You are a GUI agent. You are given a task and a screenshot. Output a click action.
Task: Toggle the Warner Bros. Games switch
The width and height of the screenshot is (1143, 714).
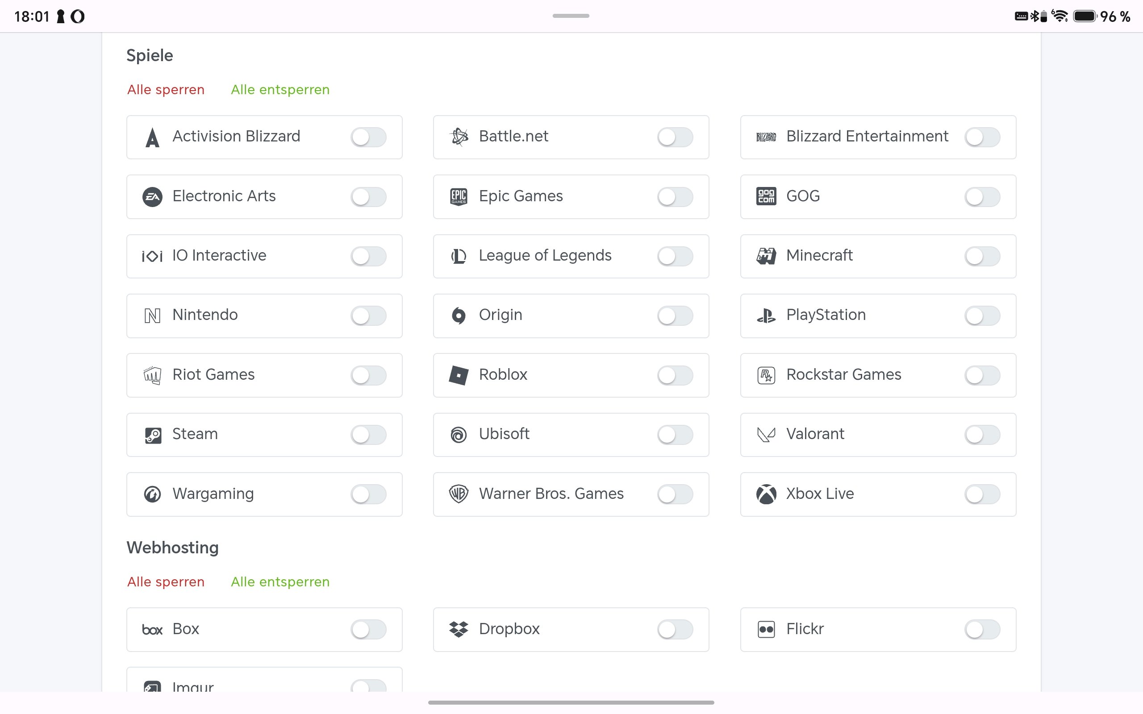click(675, 494)
